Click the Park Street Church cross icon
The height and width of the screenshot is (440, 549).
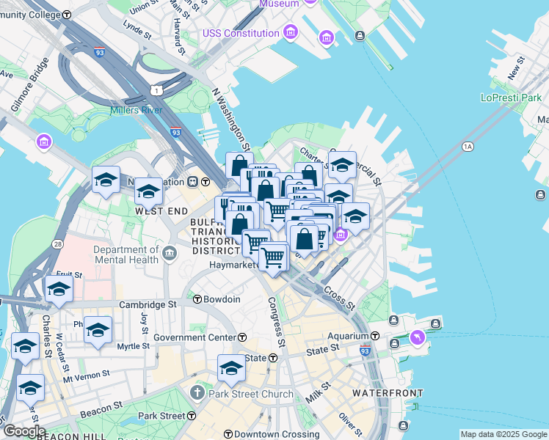tap(197, 393)
